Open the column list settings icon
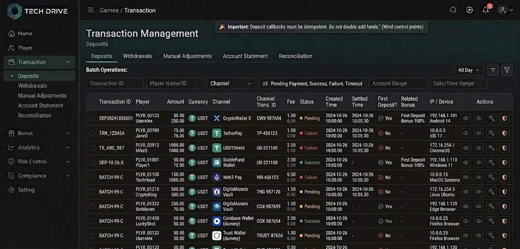 coord(493,70)
